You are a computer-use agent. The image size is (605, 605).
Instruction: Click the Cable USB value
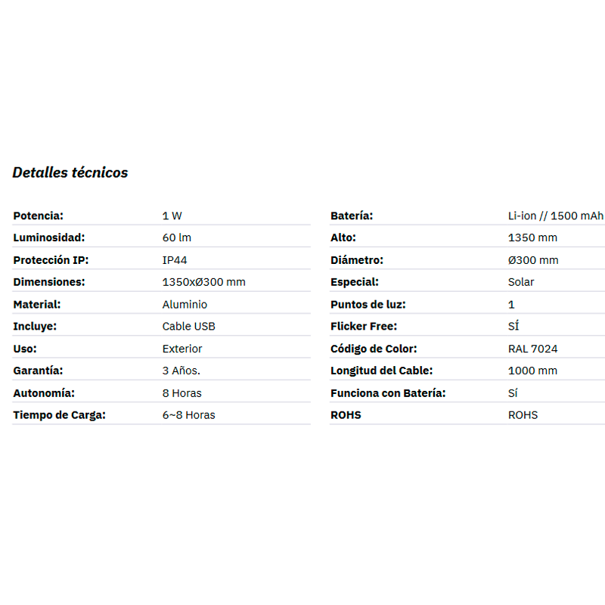(188, 327)
